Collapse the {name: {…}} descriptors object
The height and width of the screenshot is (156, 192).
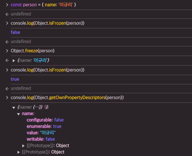pyautogui.click(x=14, y=108)
